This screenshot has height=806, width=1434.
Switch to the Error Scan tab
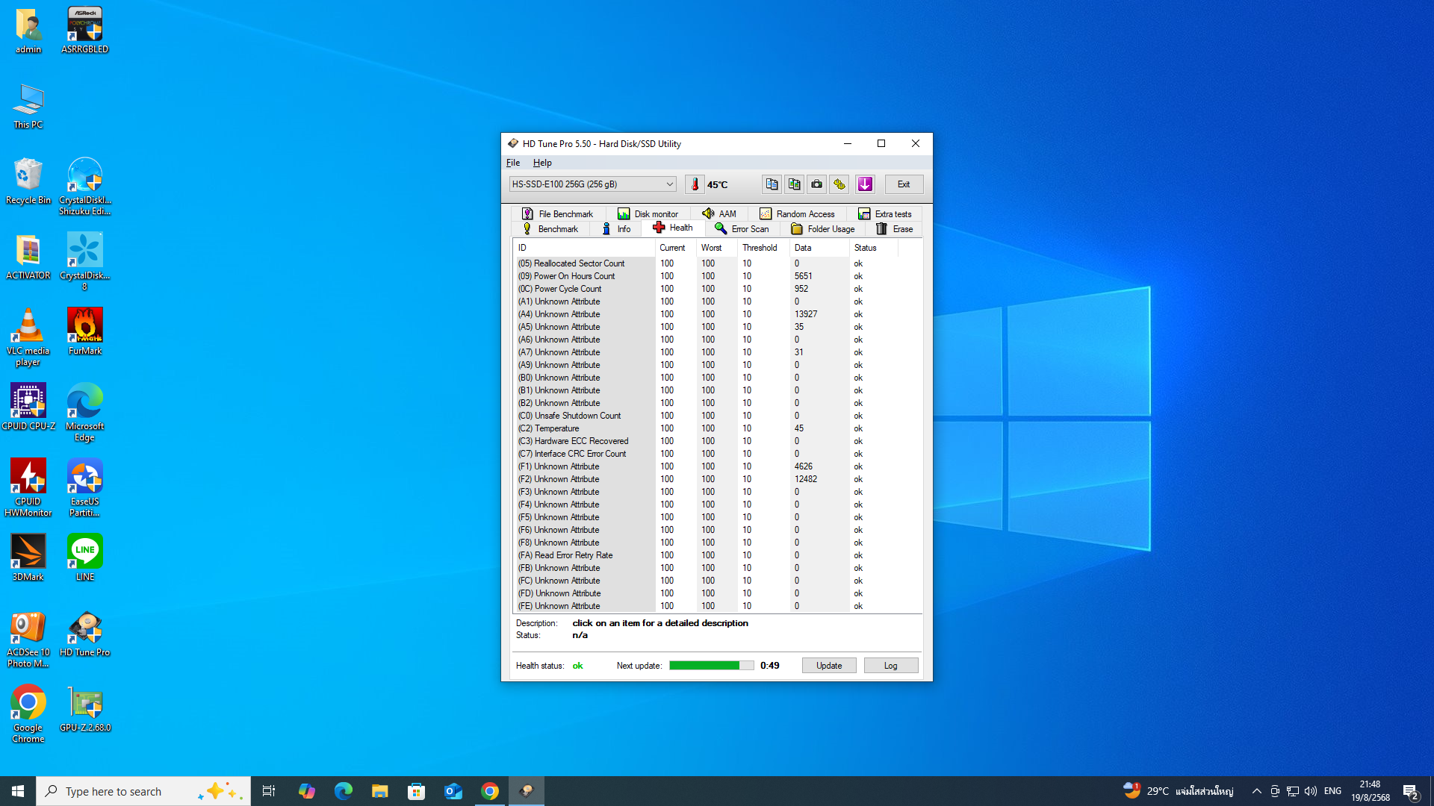click(742, 229)
